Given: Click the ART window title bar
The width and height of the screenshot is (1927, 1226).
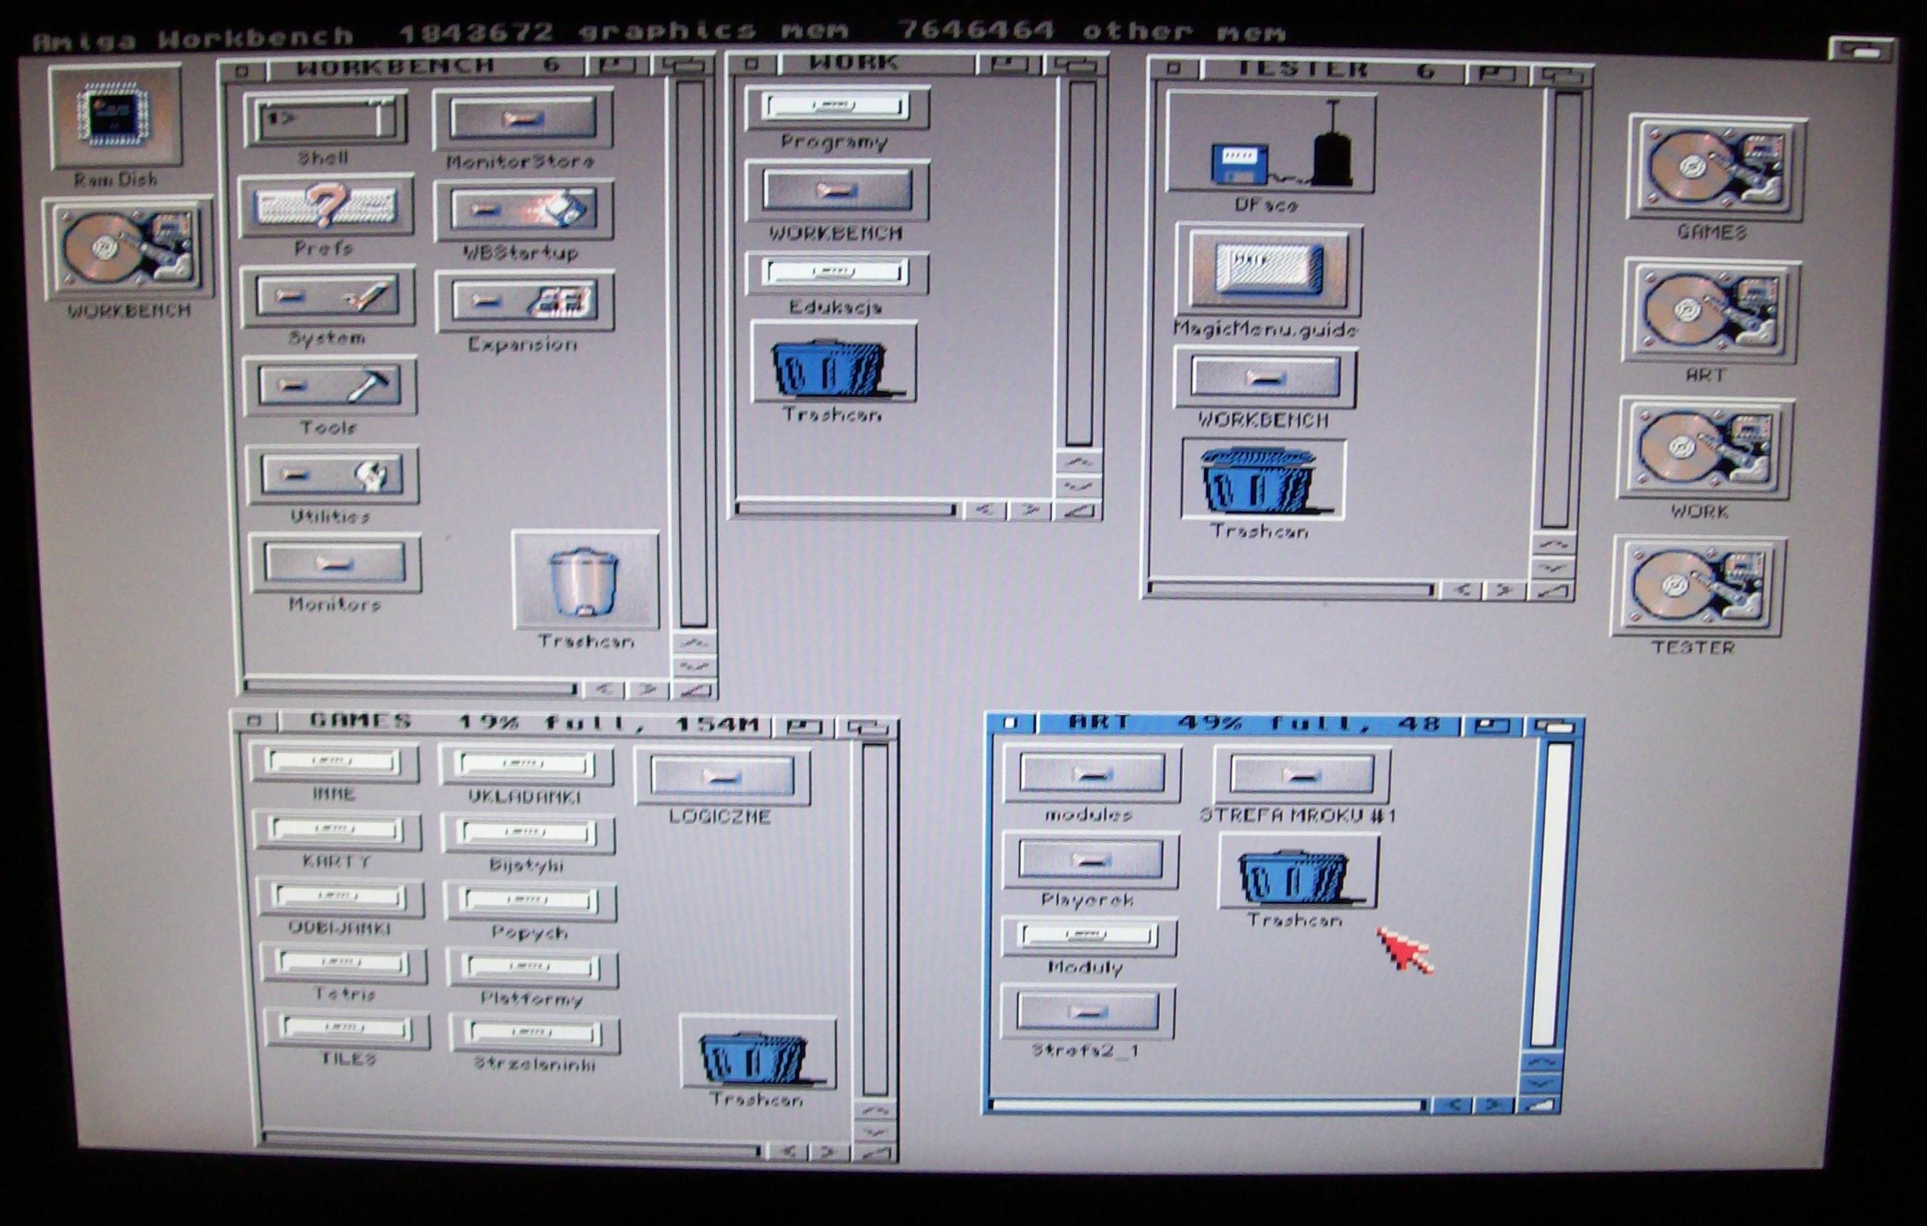Looking at the screenshot, I should (1252, 724).
